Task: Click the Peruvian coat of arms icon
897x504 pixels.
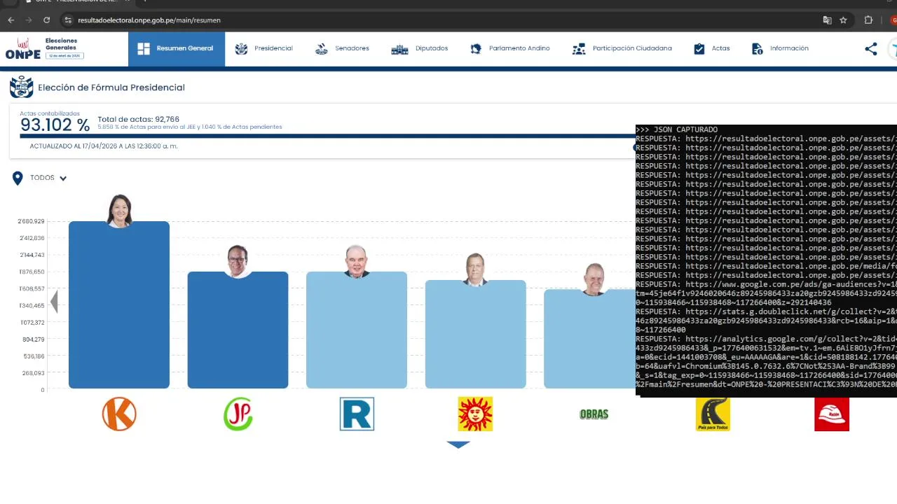Action: click(21, 87)
